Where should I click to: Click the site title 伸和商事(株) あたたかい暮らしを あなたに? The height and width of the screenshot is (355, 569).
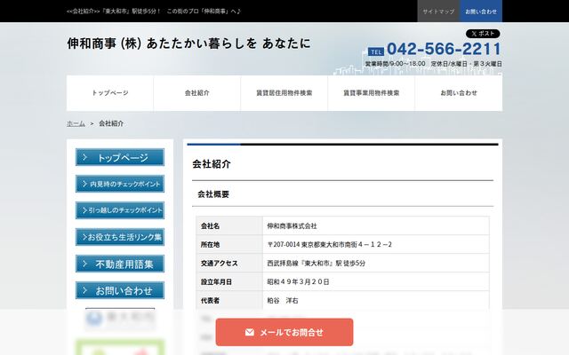[x=188, y=43]
